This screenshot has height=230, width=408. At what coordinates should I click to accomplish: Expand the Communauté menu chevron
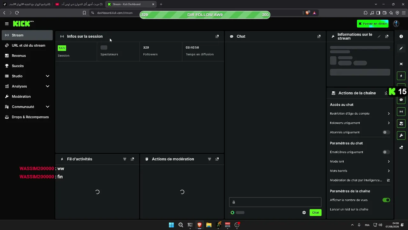coord(47,107)
